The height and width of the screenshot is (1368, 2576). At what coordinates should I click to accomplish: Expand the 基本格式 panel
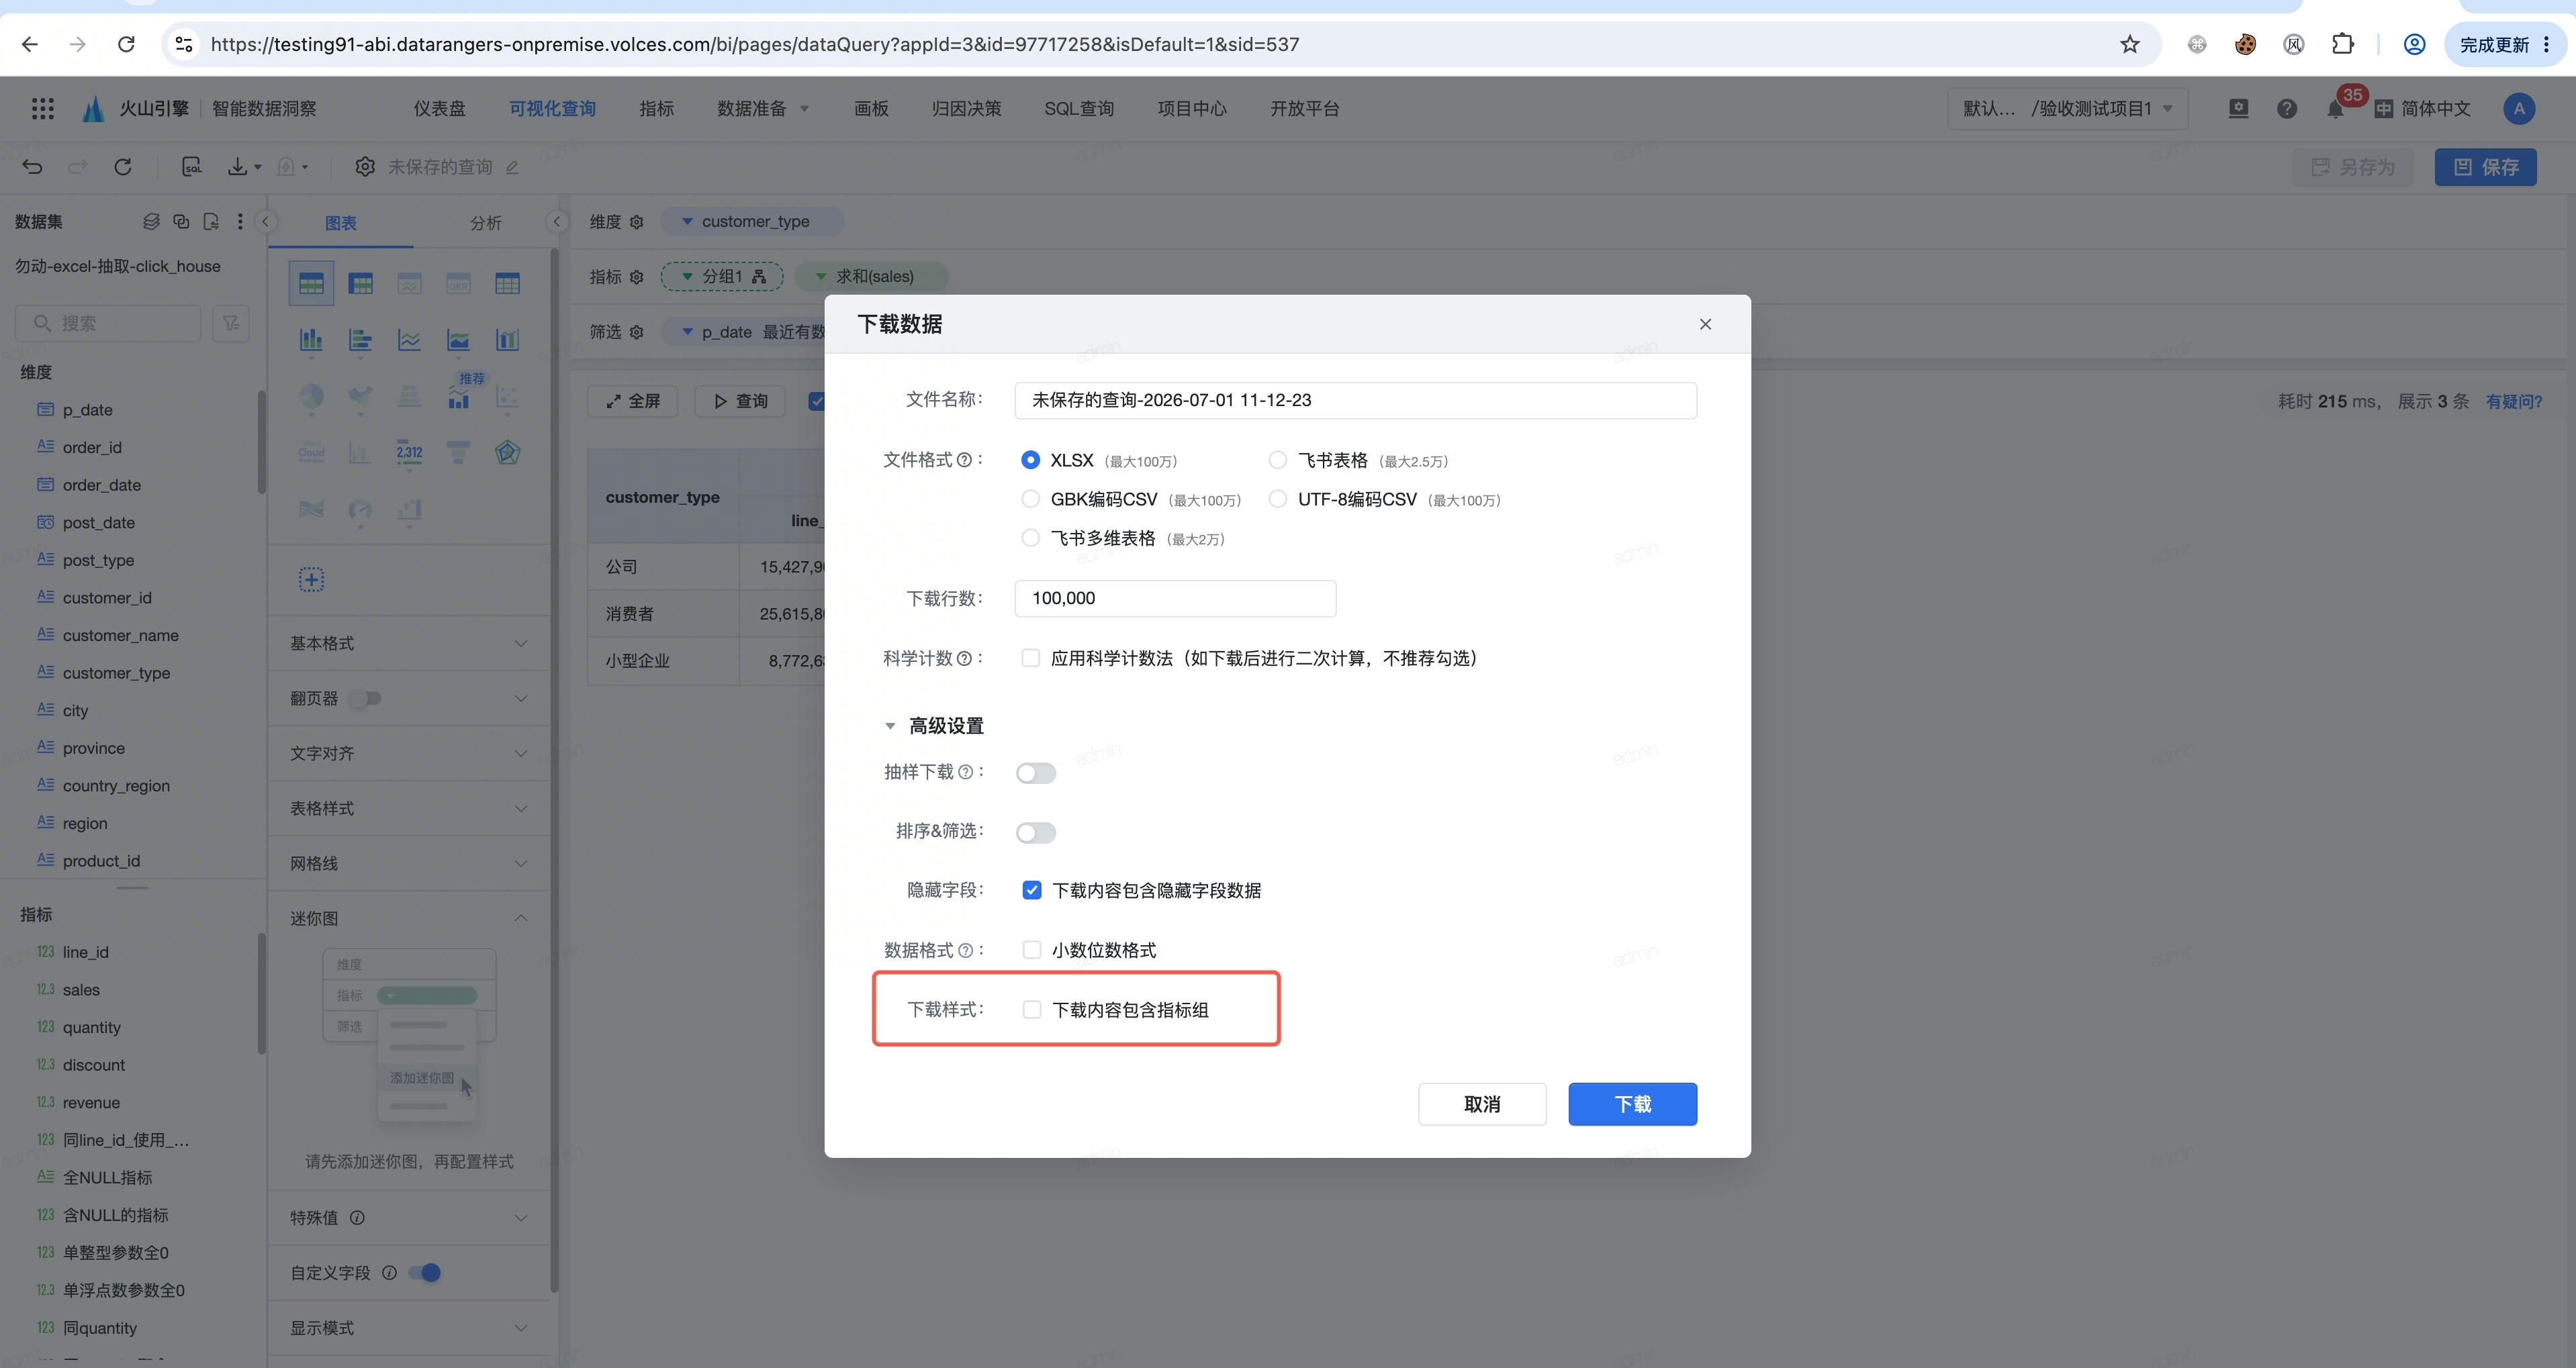409,642
